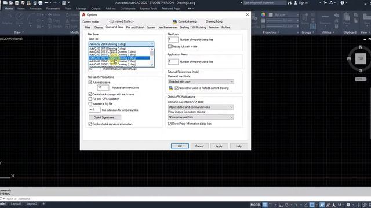Click the search binoculars icon
The height and width of the screenshot is (208, 371).
click(x=290, y=3)
